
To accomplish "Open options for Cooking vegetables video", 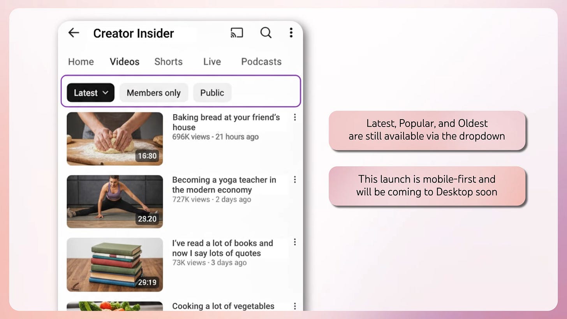I will (295, 306).
